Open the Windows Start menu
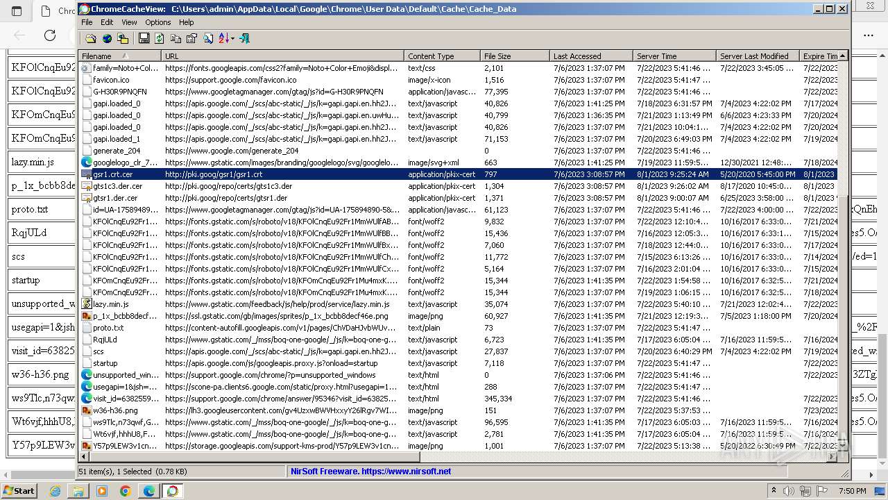The width and height of the screenshot is (888, 500). click(x=19, y=490)
